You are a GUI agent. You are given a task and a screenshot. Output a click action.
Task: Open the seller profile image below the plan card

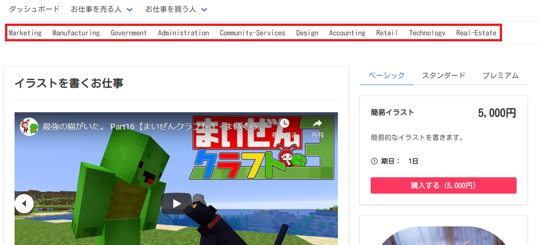443,235
